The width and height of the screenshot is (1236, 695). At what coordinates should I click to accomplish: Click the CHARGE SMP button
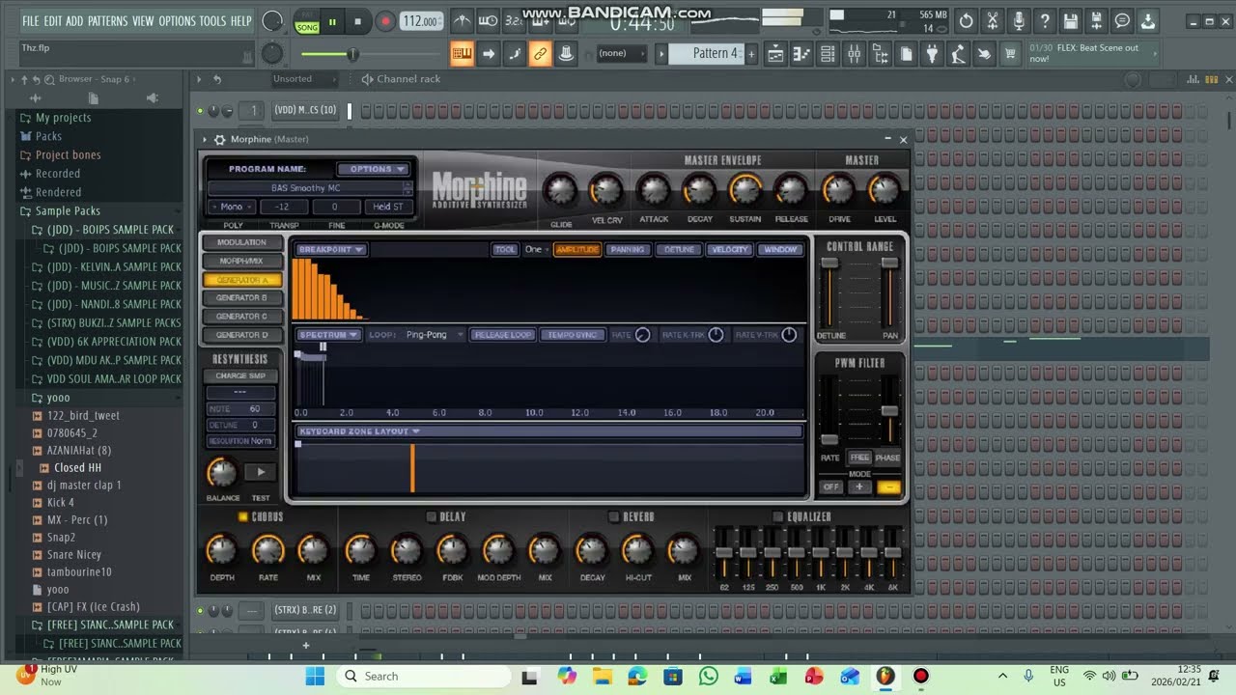(240, 376)
